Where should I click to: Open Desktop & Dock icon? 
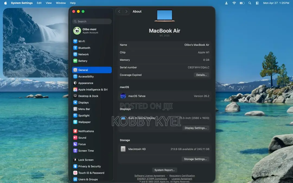[75, 96]
